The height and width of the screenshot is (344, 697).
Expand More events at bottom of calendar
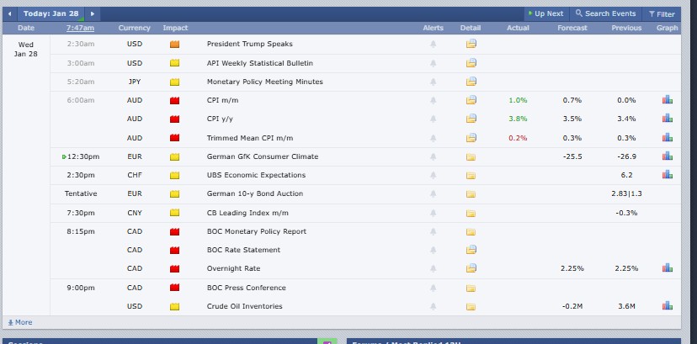(x=19, y=322)
